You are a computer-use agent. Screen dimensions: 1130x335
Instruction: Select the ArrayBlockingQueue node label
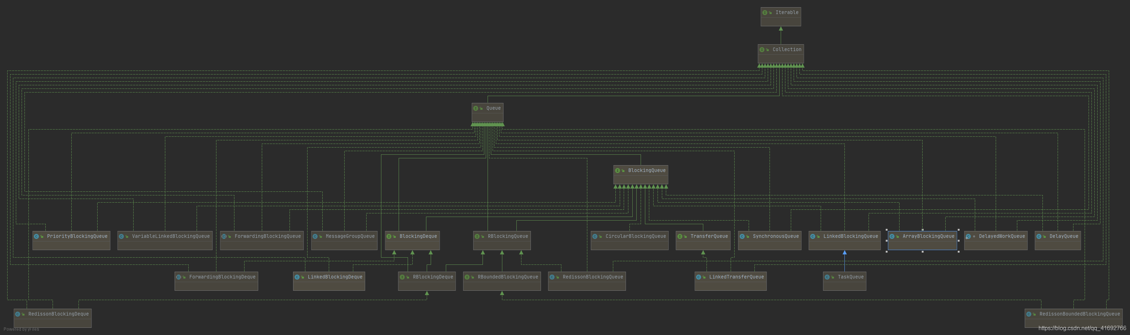(928, 236)
